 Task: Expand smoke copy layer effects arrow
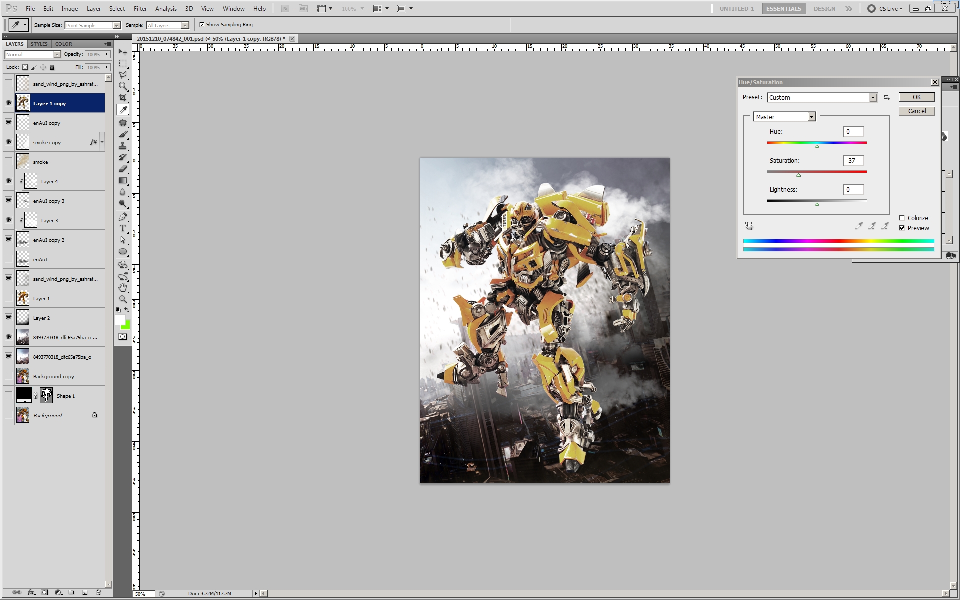(x=102, y=142)
